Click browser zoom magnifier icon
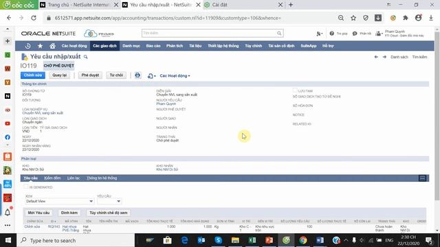 (x=341, y=18)
